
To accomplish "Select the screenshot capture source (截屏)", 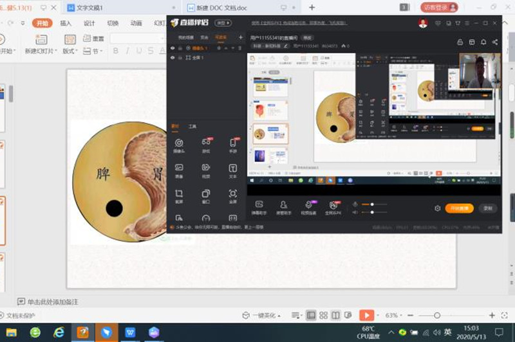I will coord(178,195).
